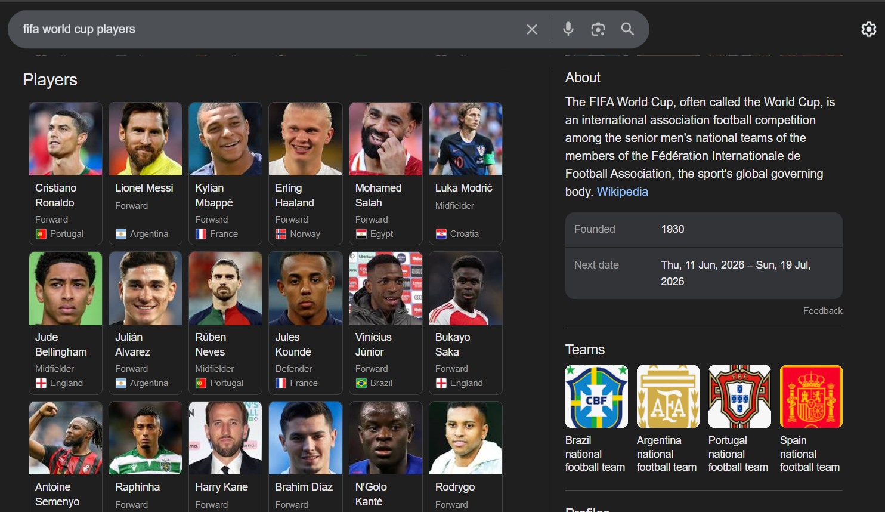Open quick settings gear icon
The image size is (885, 512).
(x=868, y=29)
